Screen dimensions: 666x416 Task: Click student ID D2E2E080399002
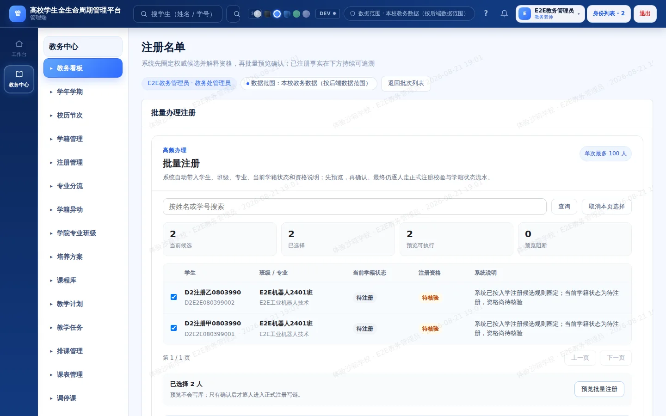(x=210, y=303)
